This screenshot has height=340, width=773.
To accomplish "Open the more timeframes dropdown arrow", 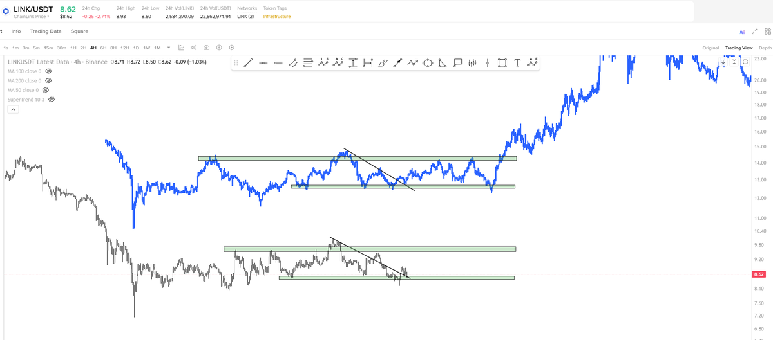I will 169,48.
